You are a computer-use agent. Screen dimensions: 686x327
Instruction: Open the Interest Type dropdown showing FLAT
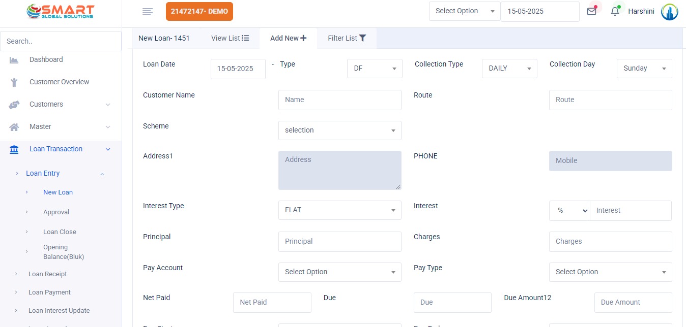point(340,210)
